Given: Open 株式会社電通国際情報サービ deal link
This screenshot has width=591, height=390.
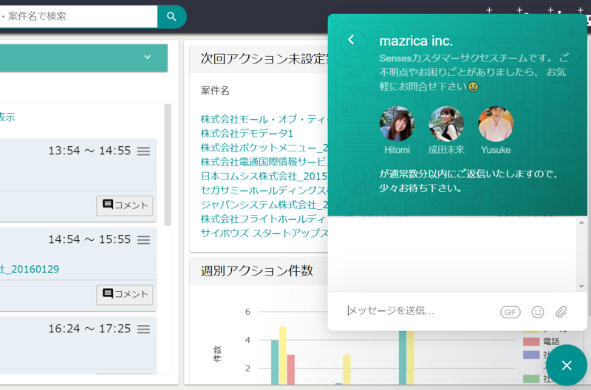Looking at the screenshot, I should [x=264, y=162].
